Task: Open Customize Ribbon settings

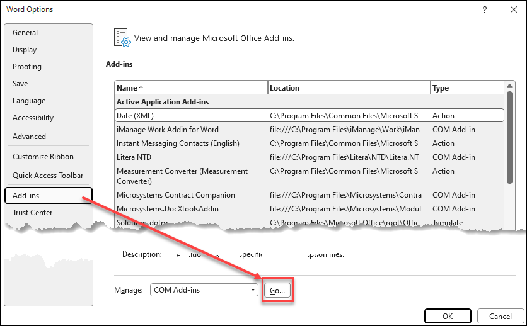Action: (43, 157)
